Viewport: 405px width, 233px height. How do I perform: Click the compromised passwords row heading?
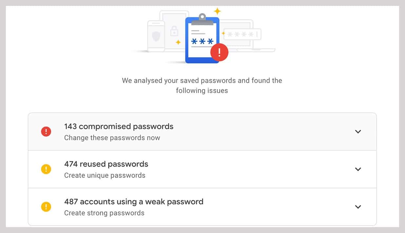119,126
